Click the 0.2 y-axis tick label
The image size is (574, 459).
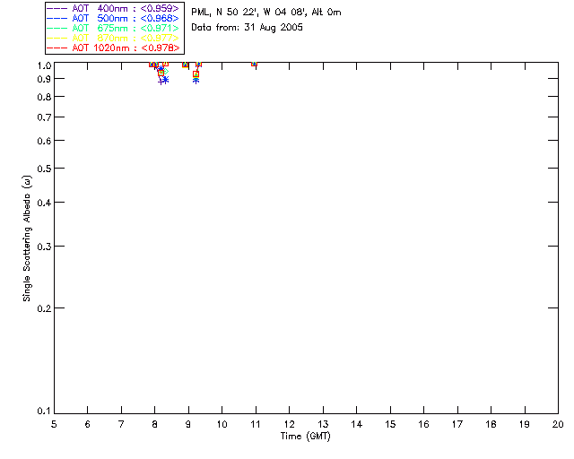coord(44,308)
